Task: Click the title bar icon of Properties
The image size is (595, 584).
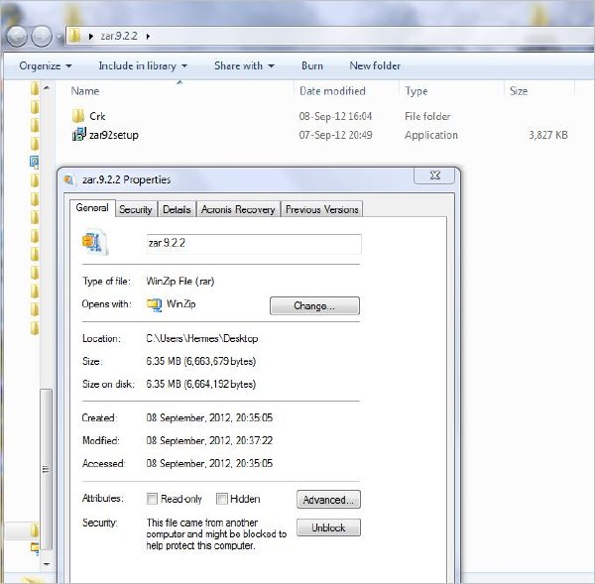Action: pos(69,179)
